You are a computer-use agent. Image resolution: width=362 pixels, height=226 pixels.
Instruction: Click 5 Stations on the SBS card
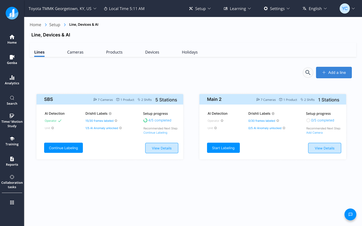click(x=166, y=100)
